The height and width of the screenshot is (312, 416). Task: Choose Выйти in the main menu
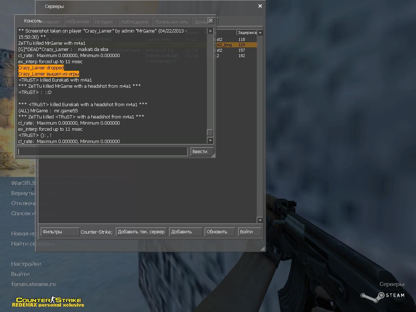20,274
